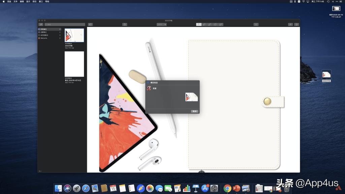The width and height of the screenshot is (345, 194).
Task: Open Mail from the Dock
Action: click(x=95, y=188)
